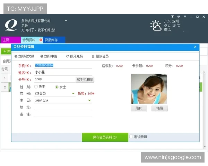Select the 先生 gender radio button
Image resolution: width=208 pixels, height=166 pixels.
tap(36, 87)
